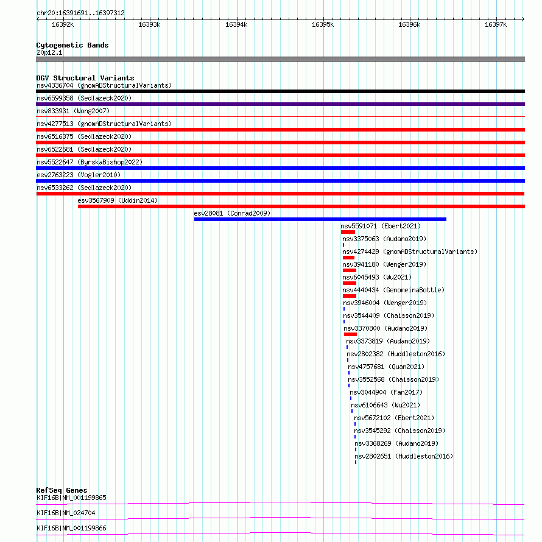Open nsv3545292 Chaisson2019 variant
Viewport: 542px width, 542px height.
[399, 431]
